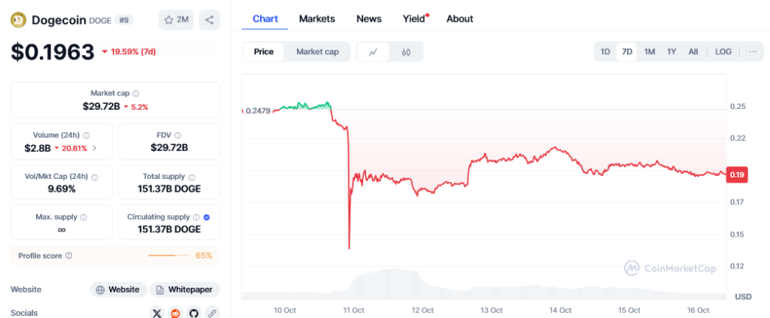
Task: Toggle chart to Market cap view
Action: [317, 52]
